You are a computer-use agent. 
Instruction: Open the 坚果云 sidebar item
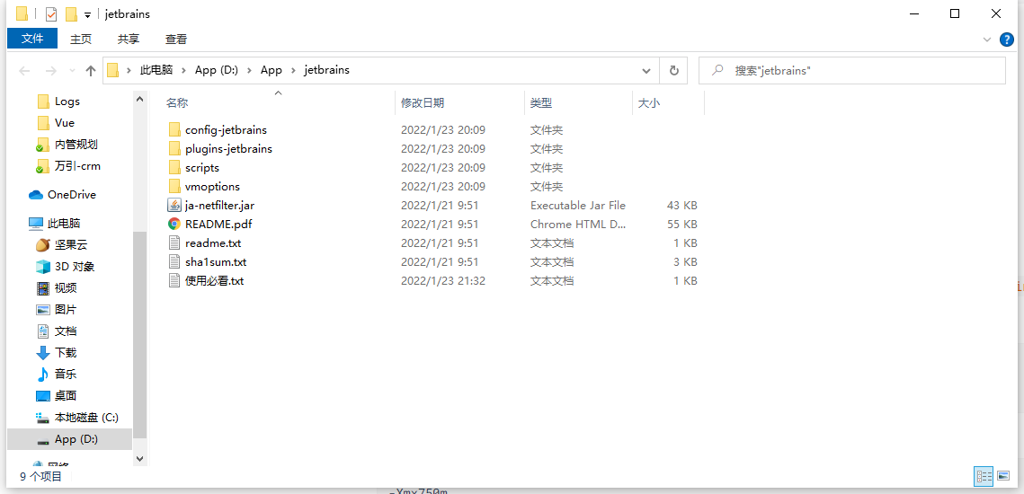[x=71, y=245]
